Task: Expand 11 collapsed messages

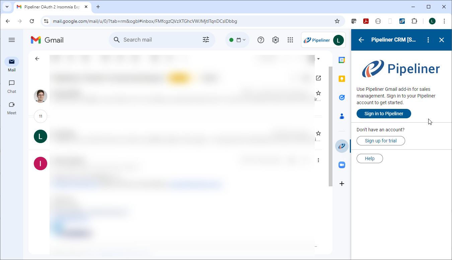Action: click(x=41, y=116)
